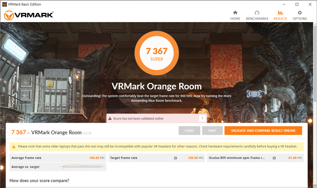
Task: Open the validation help question mark
Action: [x=202, y=118]
